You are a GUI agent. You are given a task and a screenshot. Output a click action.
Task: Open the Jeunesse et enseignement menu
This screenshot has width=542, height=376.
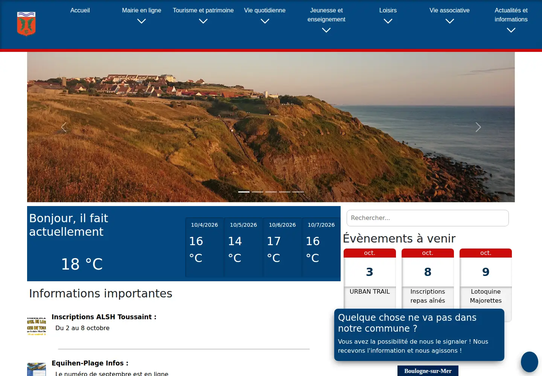[x=326, y=15]
